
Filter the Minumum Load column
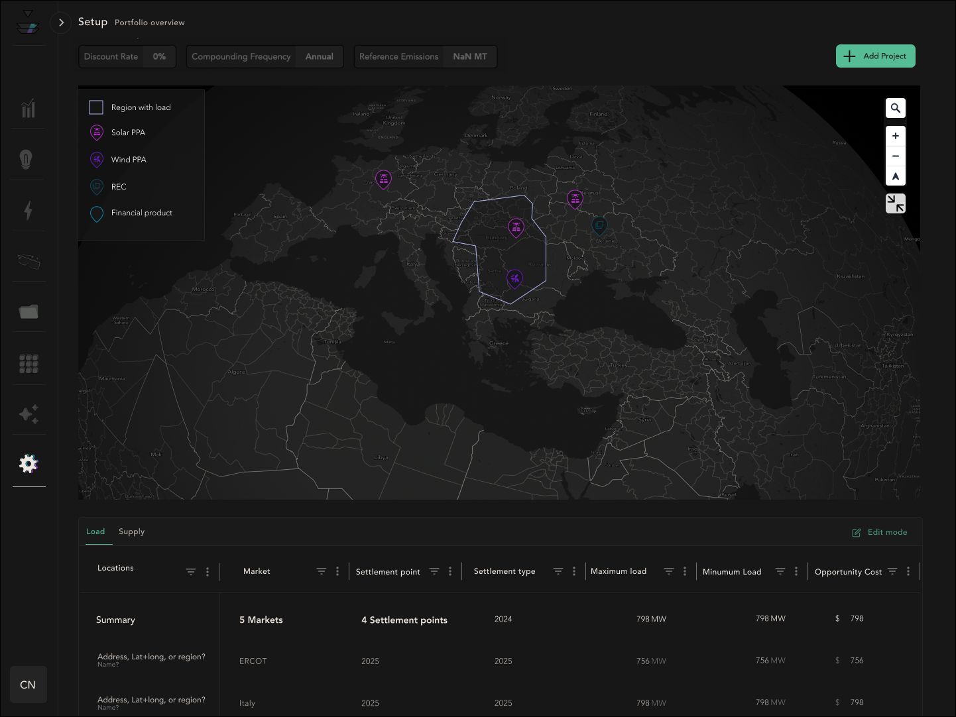780,571
